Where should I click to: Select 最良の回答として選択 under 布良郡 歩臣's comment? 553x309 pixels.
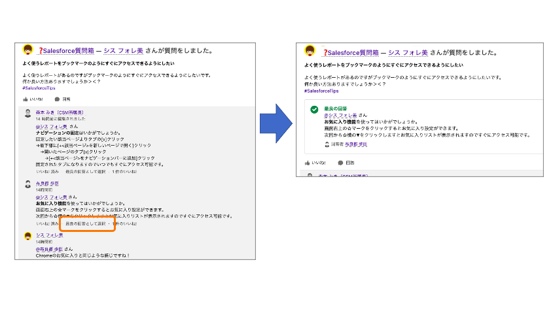point(85,223)
